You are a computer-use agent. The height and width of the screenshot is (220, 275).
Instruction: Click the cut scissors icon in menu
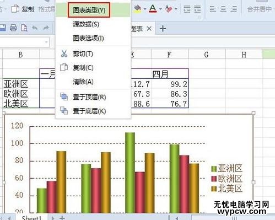coord(64,53)
